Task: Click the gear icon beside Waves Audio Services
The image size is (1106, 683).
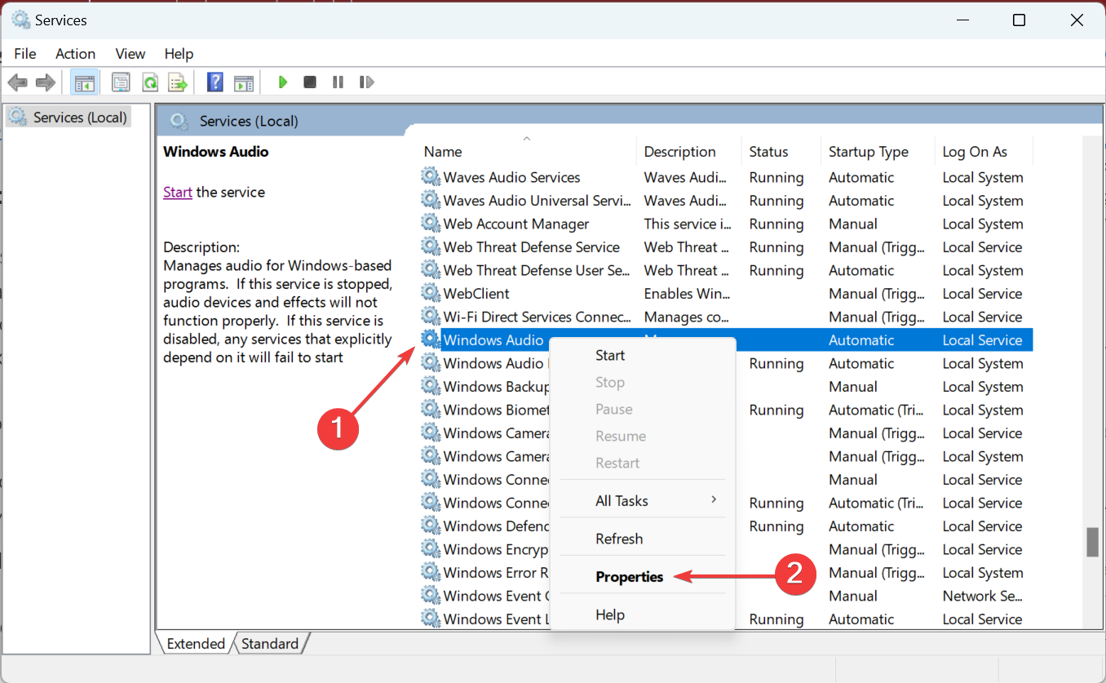Action: click(x=430, y=177)
